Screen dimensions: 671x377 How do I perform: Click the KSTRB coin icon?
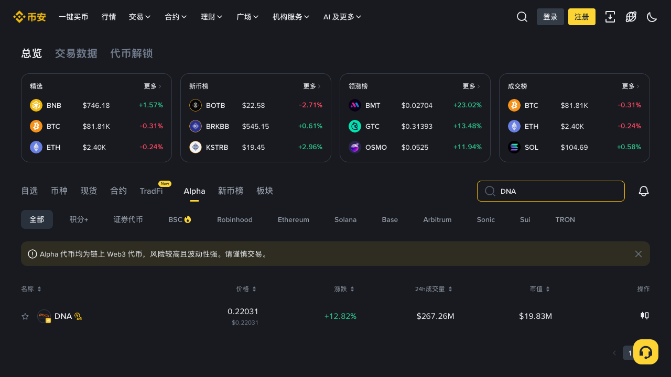pyautogui.click(x=196, y=147)
